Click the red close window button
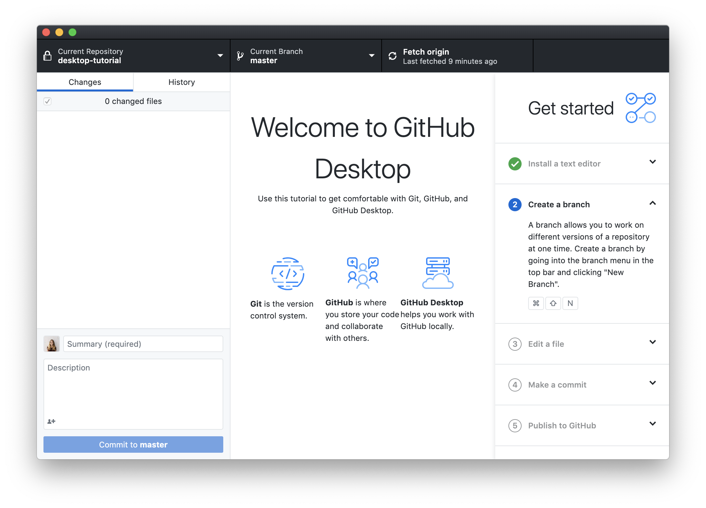This screenshot has width=706, height=508. pyautogui.click(x=46, y=32)
